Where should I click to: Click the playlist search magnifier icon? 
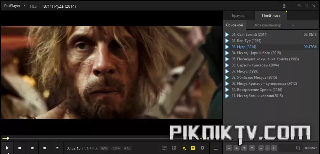298,148
